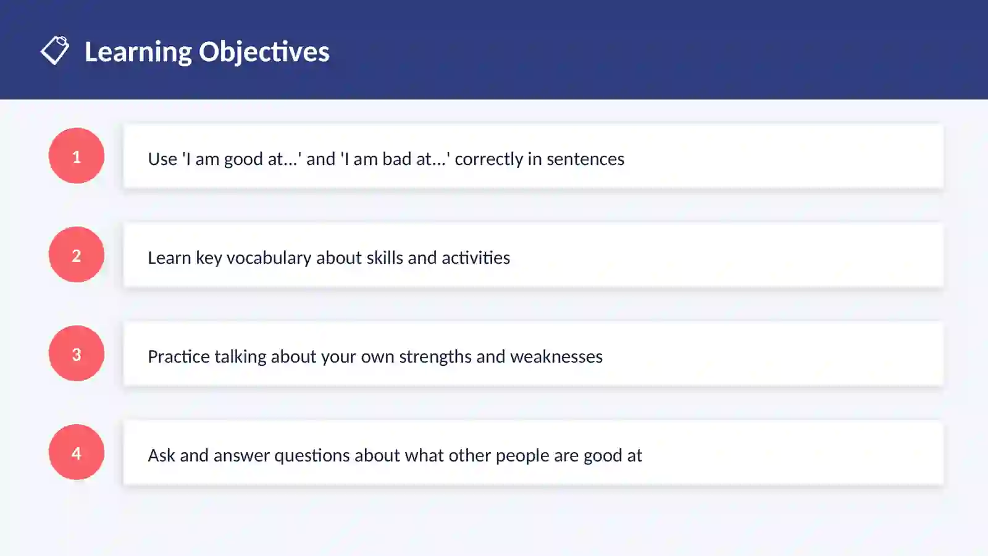988x556 pixels.
Task: Select the red circle numbered 2
Action: point(77,255)
